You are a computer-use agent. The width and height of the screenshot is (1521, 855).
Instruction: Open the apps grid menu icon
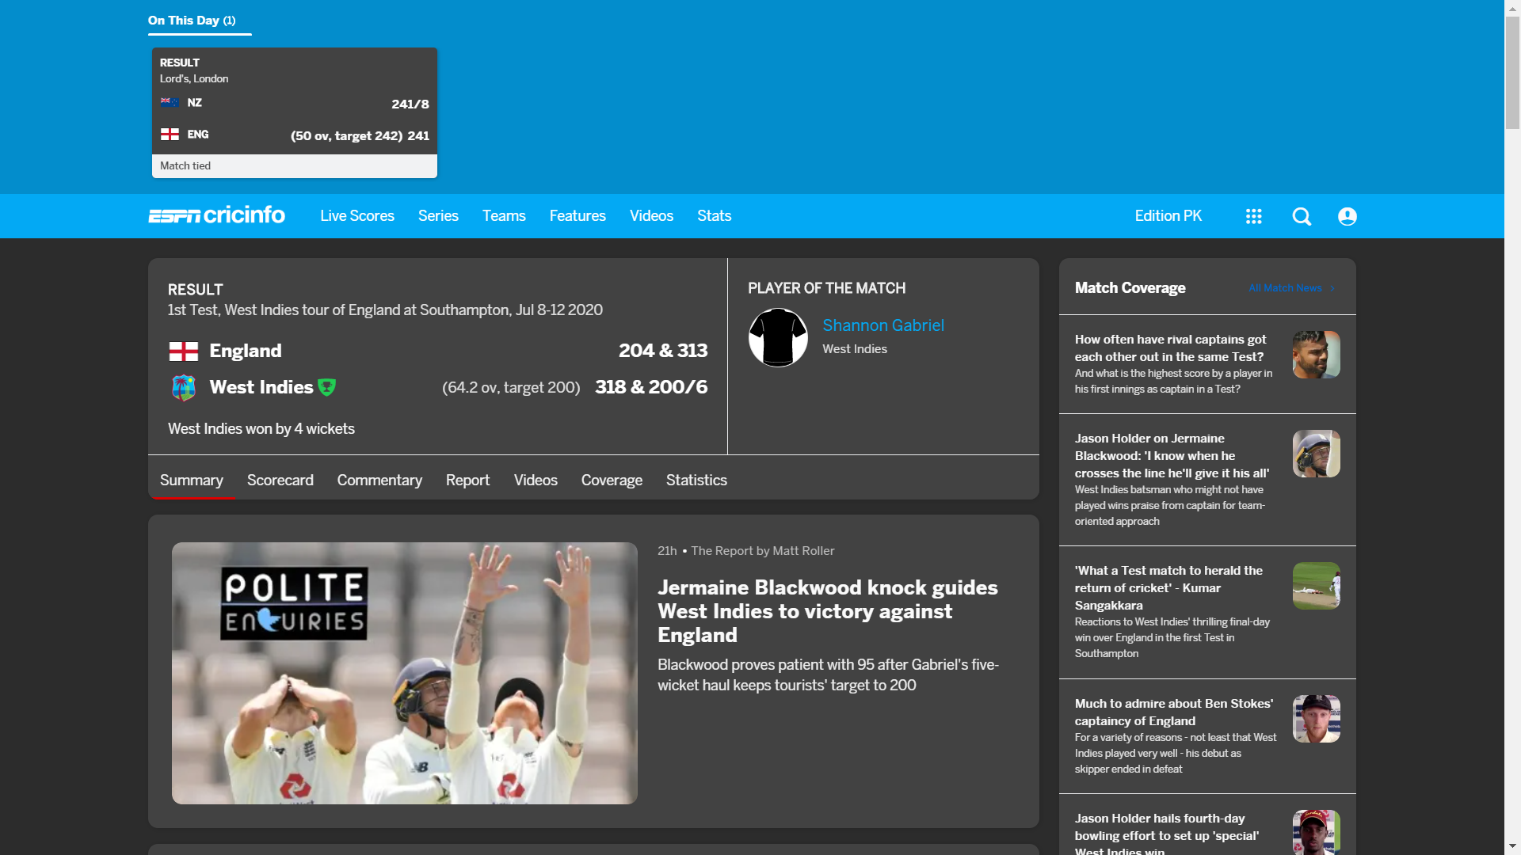pos(1253,216)
